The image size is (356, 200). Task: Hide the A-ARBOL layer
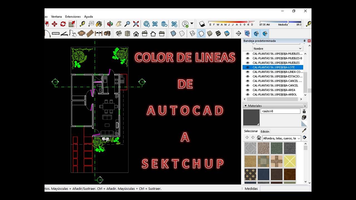248,94
